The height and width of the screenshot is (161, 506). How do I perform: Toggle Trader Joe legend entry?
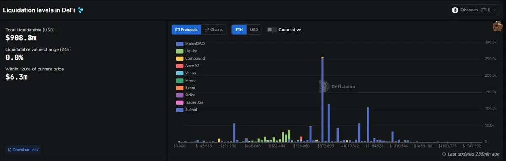pos(190,102)
